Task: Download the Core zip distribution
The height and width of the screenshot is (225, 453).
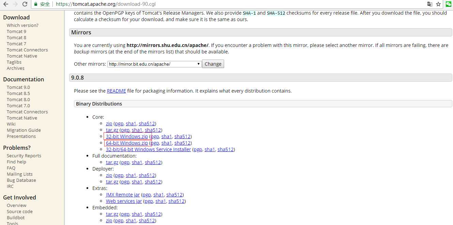Action: coord(109,124)
